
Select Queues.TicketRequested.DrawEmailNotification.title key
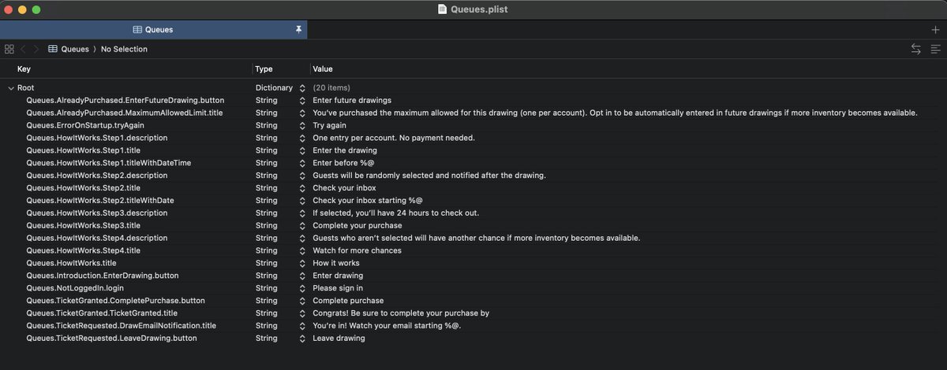[x=122, y=326]
